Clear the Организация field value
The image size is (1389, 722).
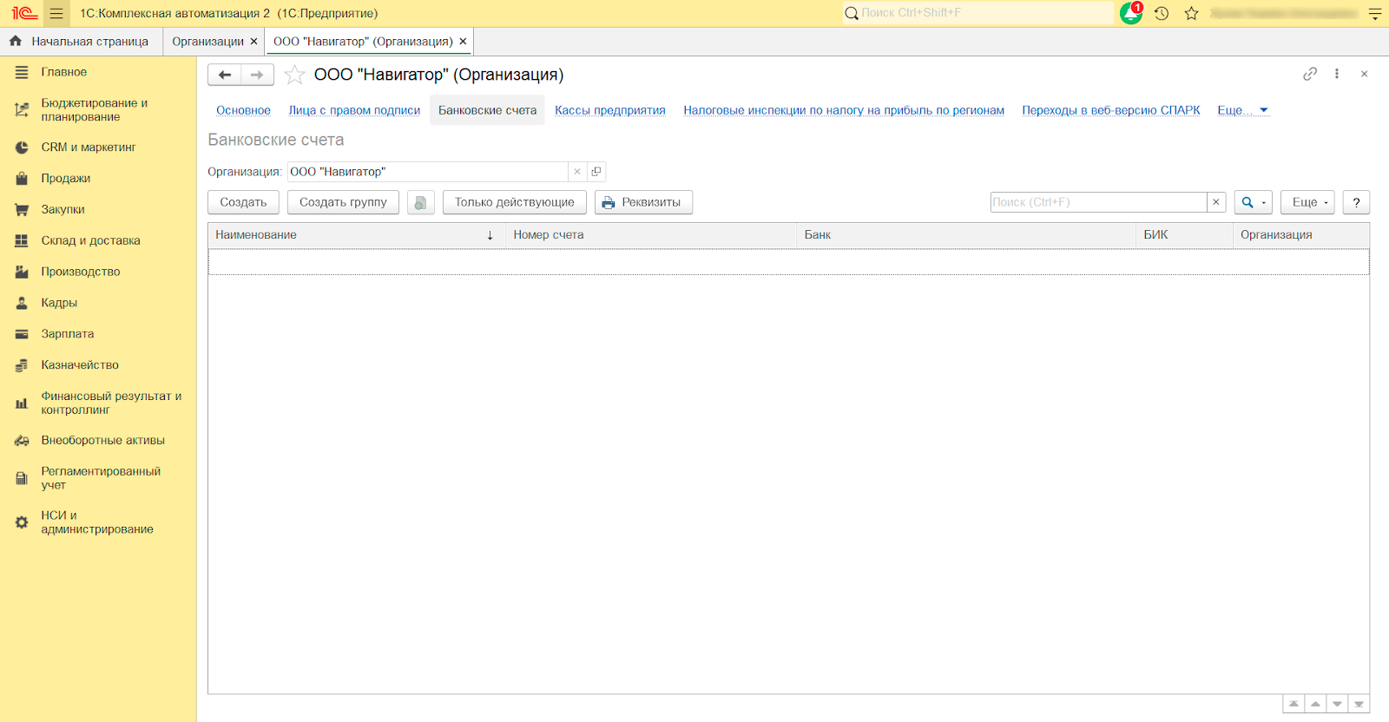click(577, 172)
